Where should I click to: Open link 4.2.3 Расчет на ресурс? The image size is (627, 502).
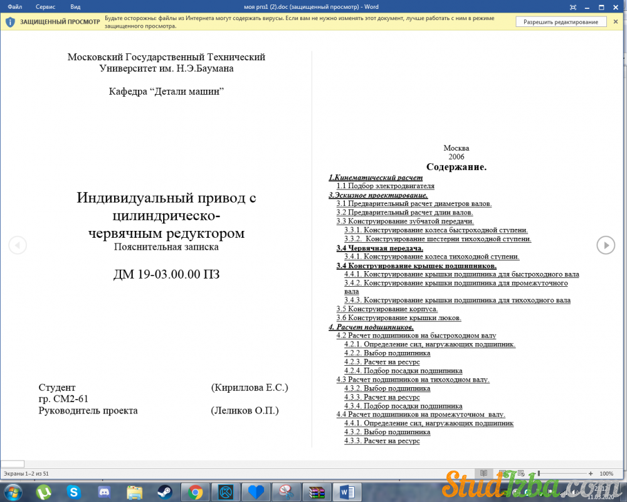[382, 361]
